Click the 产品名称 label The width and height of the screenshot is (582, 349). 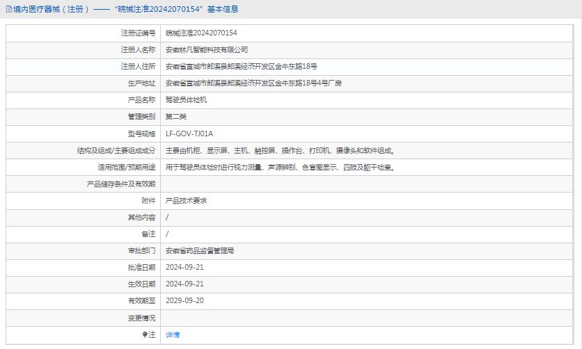(x=142, y=99)
